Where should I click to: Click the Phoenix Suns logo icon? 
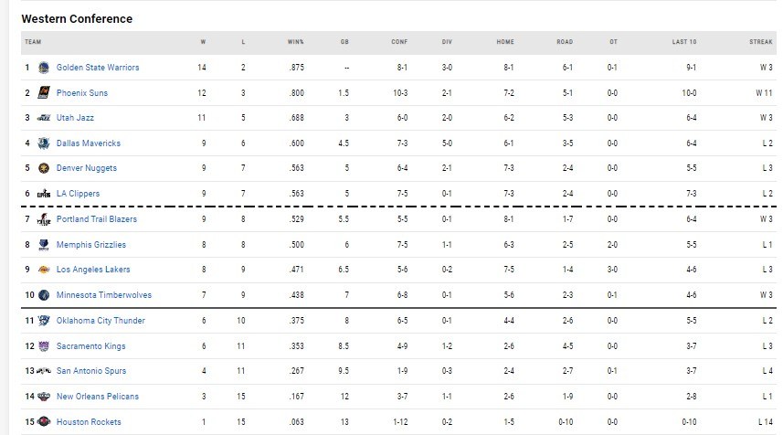pos(44,93)
